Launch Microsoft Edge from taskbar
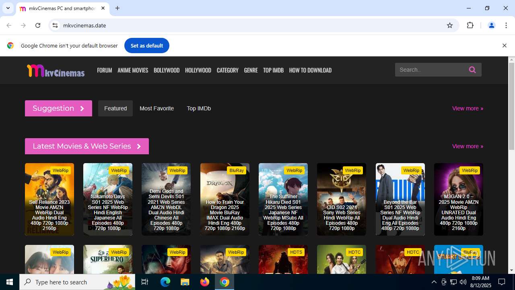This screenshot has width=515, height=290. (x=165, y=282)
